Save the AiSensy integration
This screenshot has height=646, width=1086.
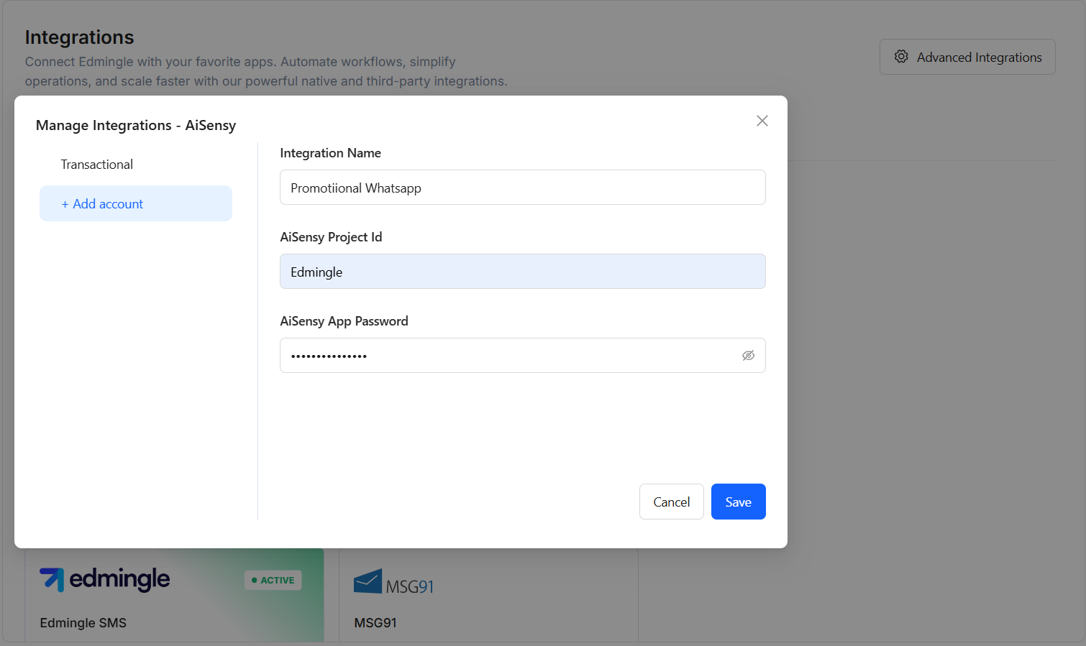739,502
